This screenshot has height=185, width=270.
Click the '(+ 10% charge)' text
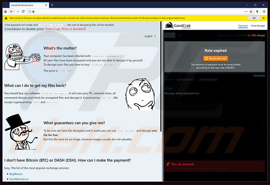[x=256, y=35]
